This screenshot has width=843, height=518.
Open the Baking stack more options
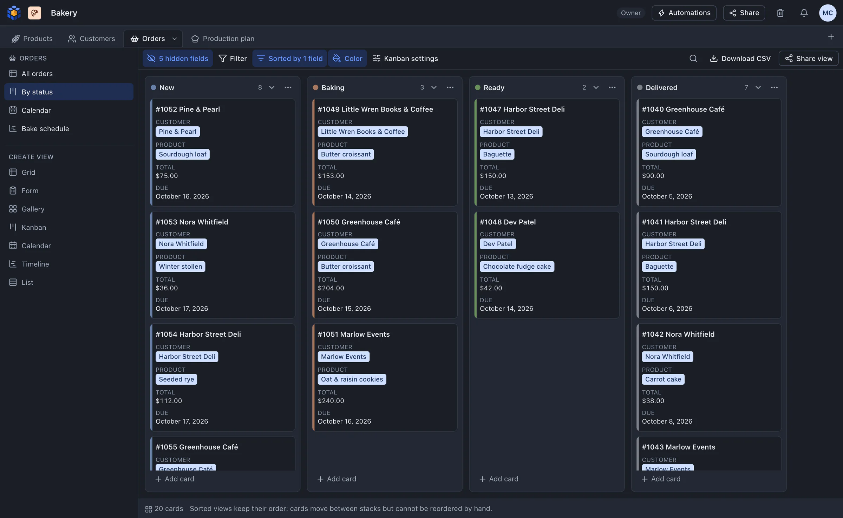(450, 87)
